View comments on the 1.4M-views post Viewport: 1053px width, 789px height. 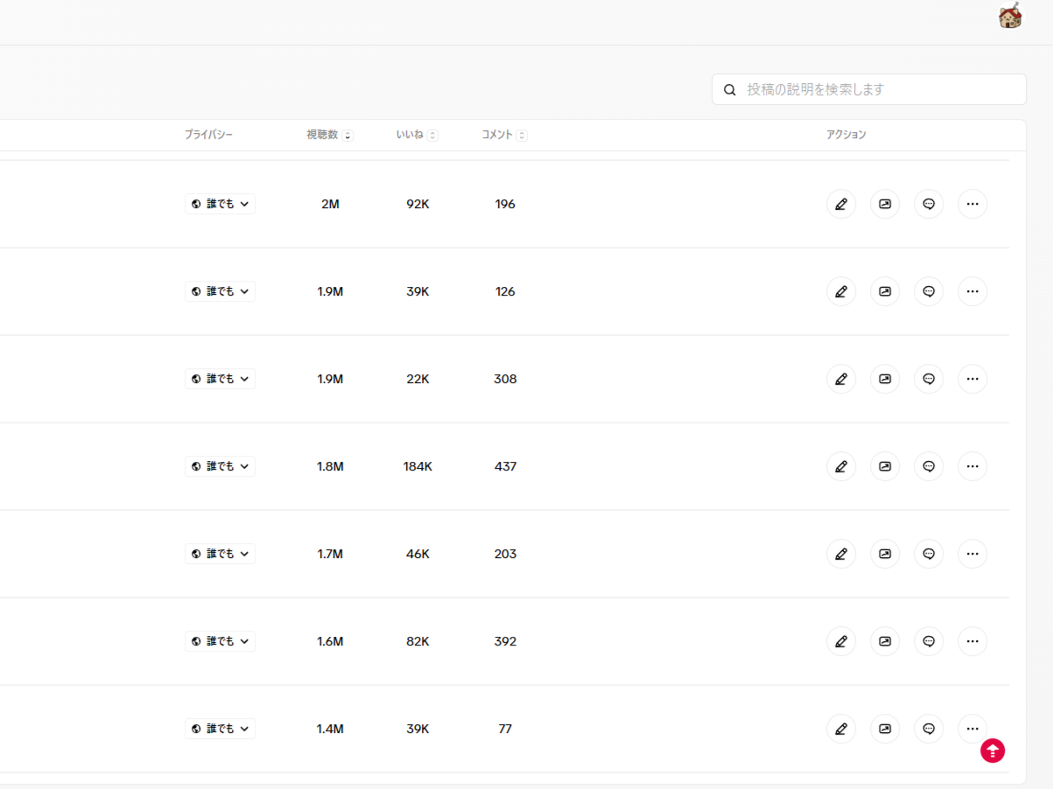(929, 729)
